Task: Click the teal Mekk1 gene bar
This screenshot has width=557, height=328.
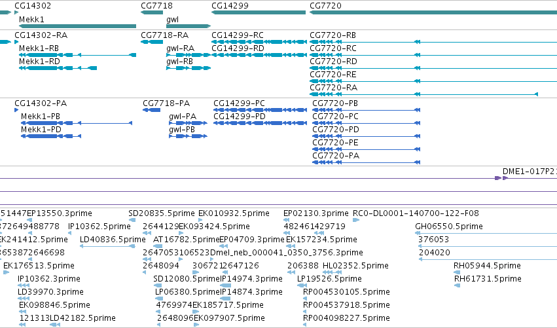Action: tap(77, 26)
